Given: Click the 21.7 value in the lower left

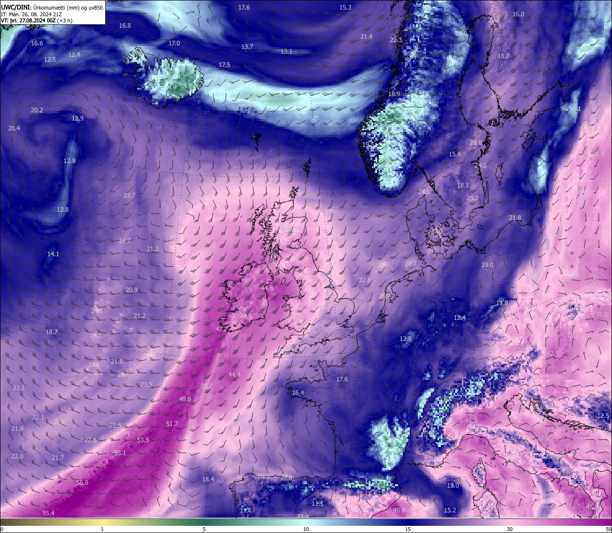Looking at the screenshot, I should pos(58,457).
